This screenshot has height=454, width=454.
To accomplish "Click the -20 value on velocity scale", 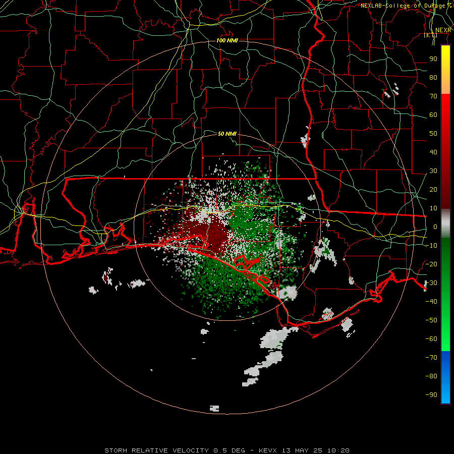I will click(431, 264).
